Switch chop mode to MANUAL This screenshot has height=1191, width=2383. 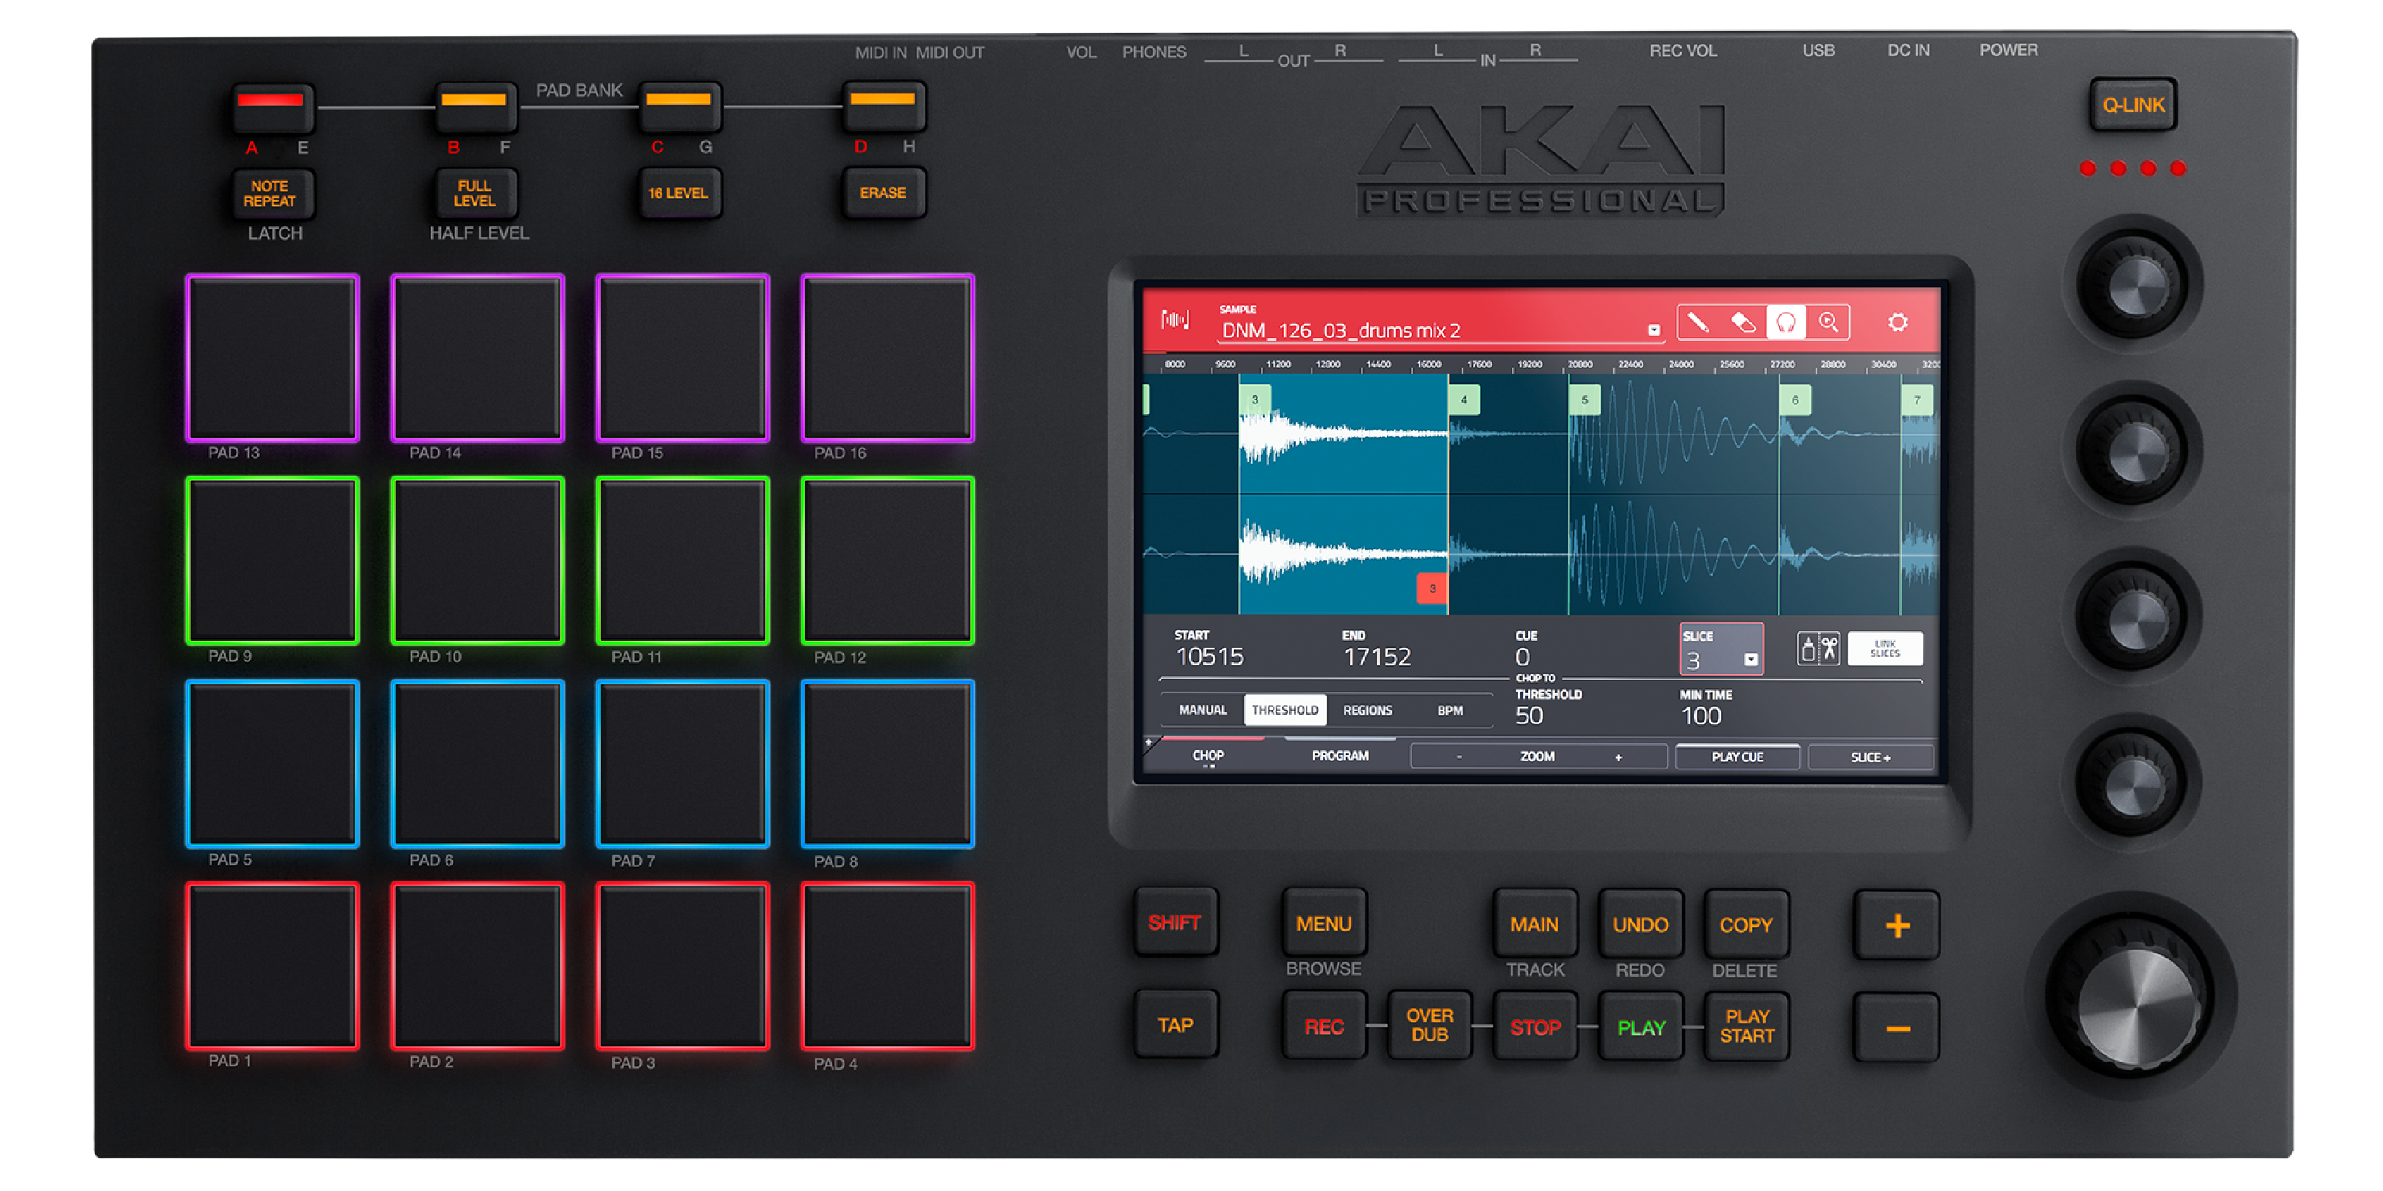[1205, 710]
